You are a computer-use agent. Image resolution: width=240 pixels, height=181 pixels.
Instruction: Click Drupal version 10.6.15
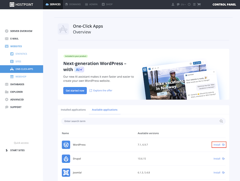[x=142, y=159]
